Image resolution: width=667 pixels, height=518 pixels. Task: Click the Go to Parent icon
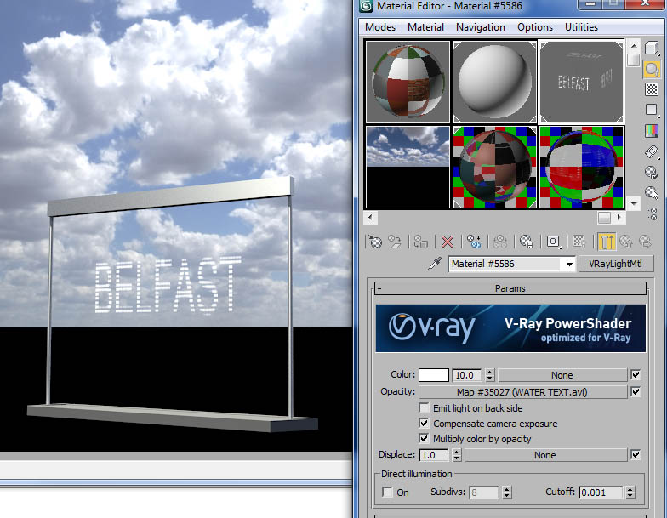pos(626,242)
